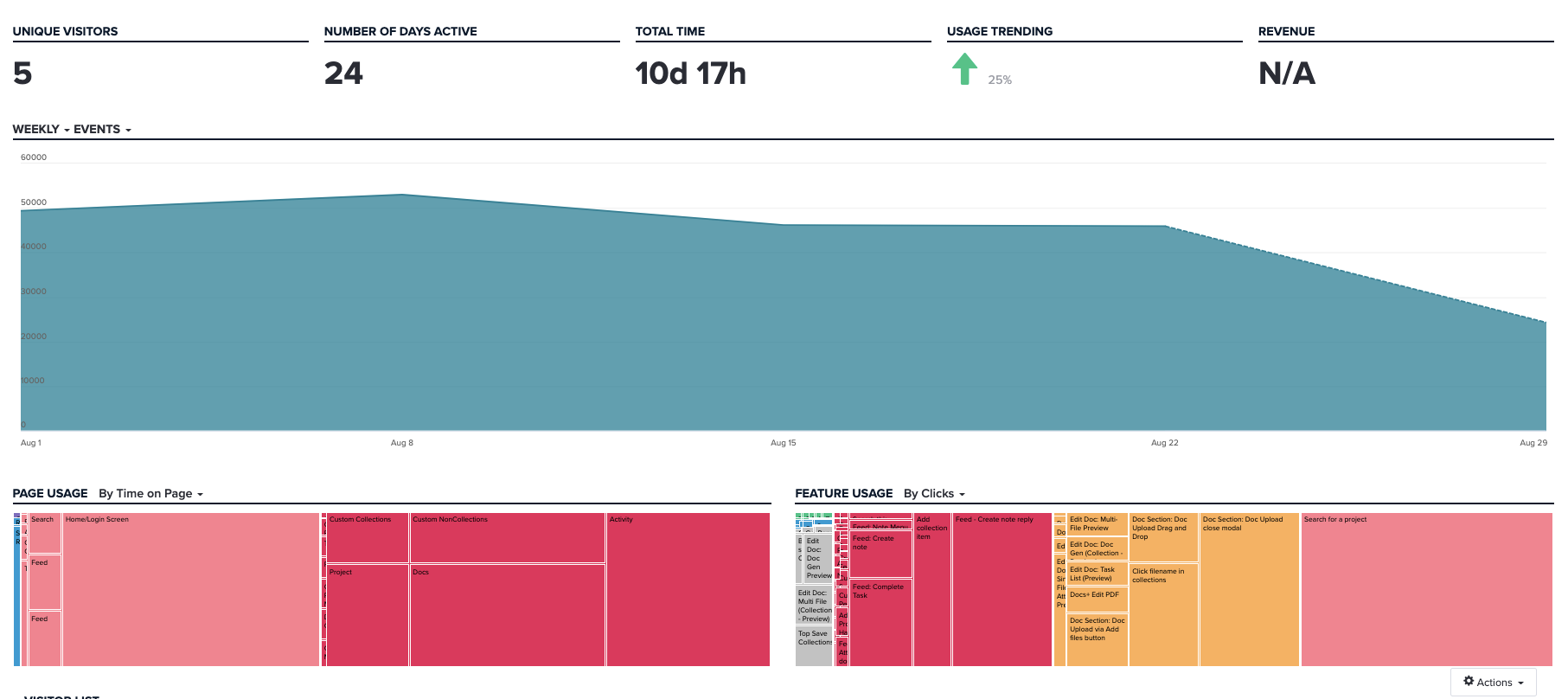Screen dimensions: 1568x699
Task: Select the Custom NonCollections page tile
Action: tap(507, 538)
